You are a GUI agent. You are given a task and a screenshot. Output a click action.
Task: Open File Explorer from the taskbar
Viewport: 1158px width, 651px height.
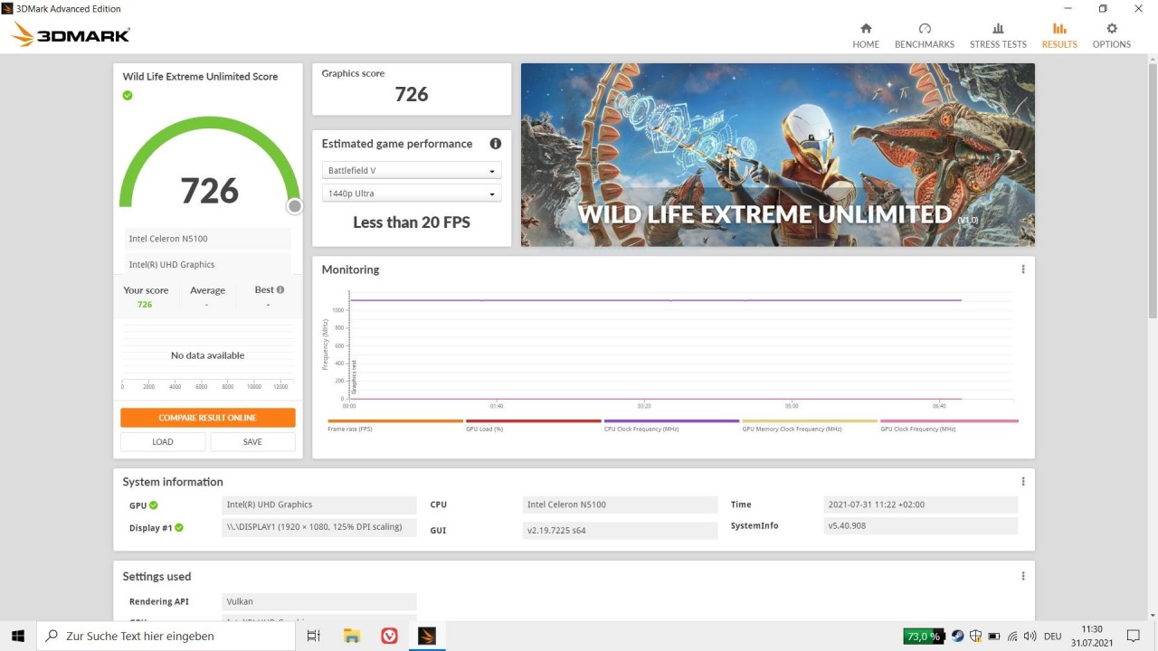pos(352,636)
